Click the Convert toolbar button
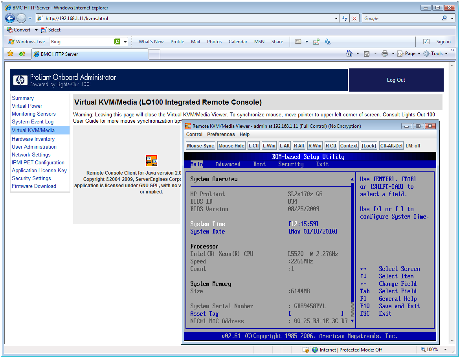Image resolution: width=459 pixels, height=357 pixels. point(18,30)
